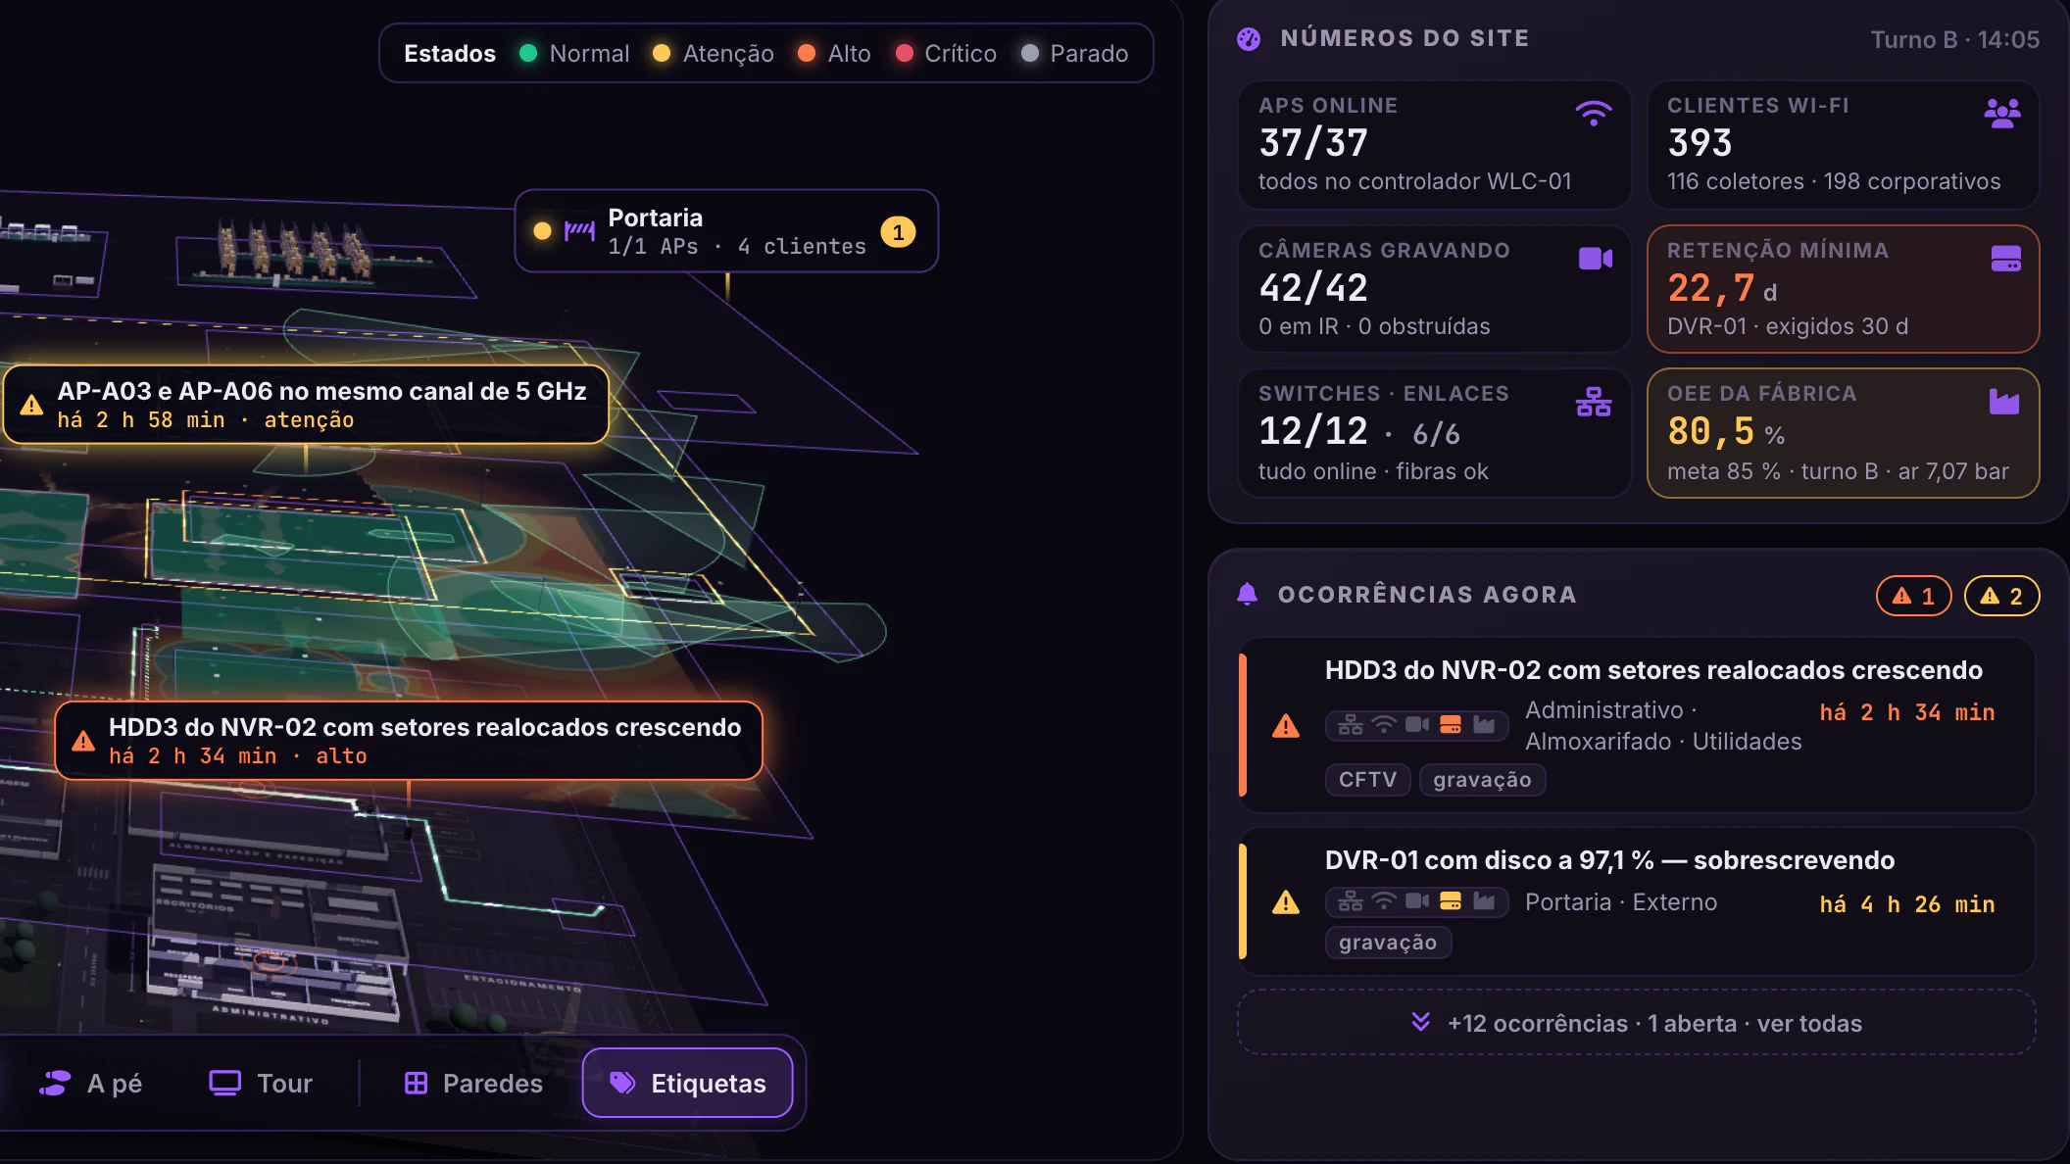This screenshot has width=2070, height=1164.
Task: Click the warning triangle on the HDD3 occurrence row
Action: pyautogui.click(x=1286, y=726)
